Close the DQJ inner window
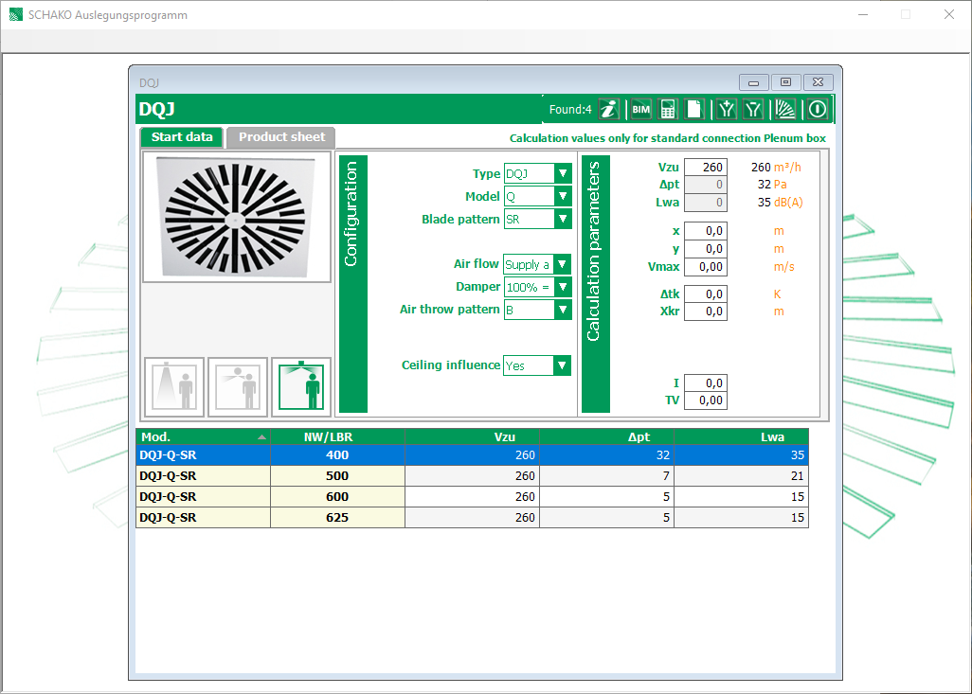The width and height of the screenshot is (972, 694). coord(819,82)
